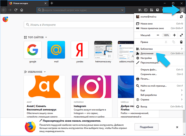This screenshot has height=136, width=186.
Task: Enter full screen mode icon
Action: 181,35
